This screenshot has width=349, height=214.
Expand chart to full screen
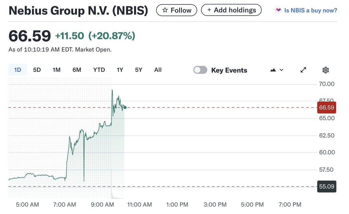pyautogui.click(x=303, y=70)
